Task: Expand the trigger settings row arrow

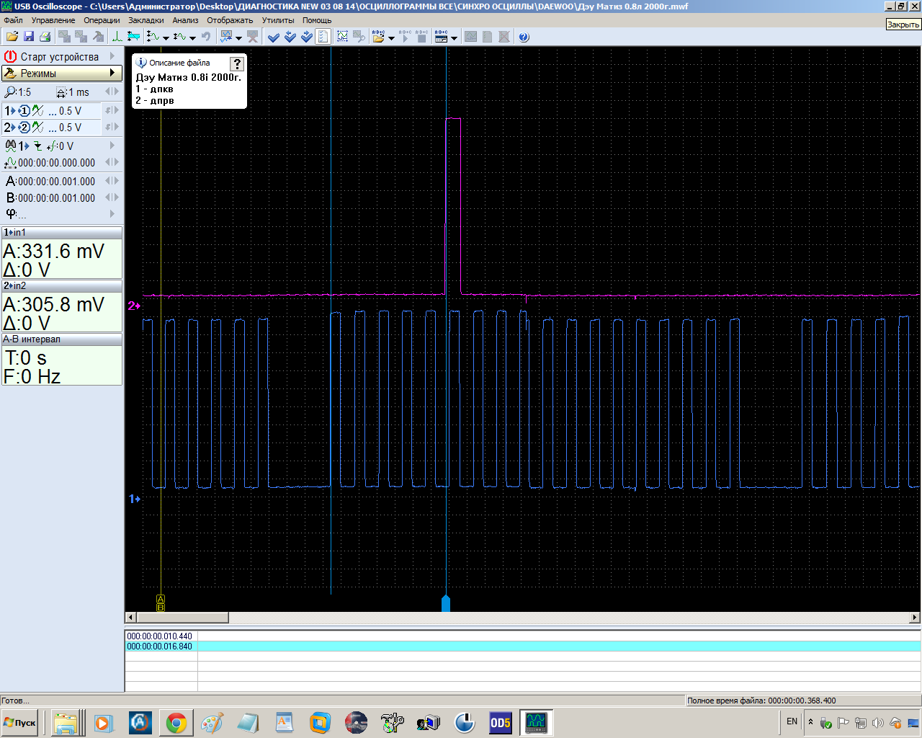Action: 112,146
